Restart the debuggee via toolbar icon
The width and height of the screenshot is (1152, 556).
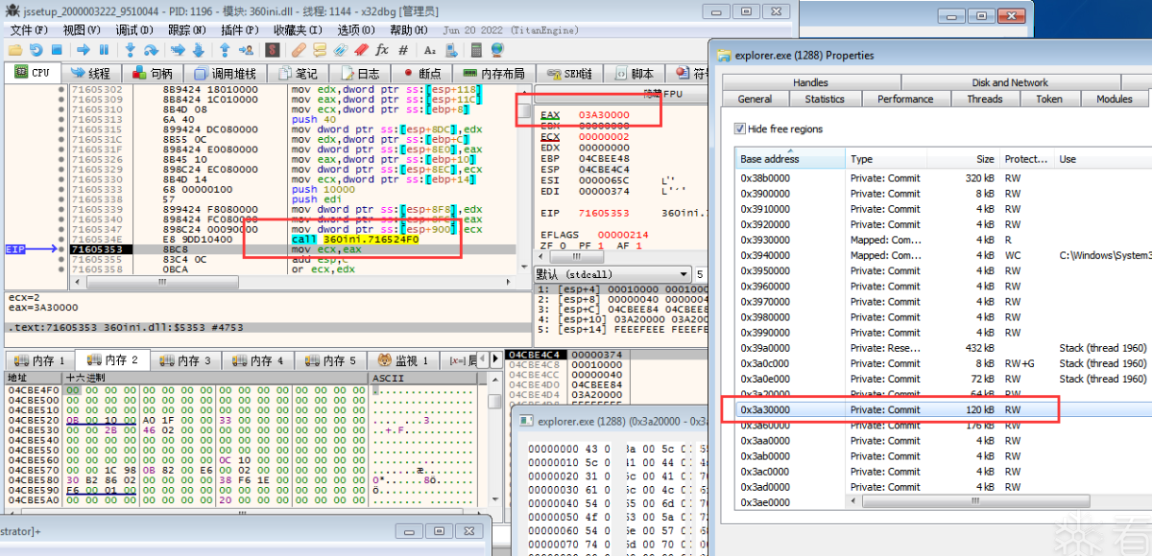36,50
